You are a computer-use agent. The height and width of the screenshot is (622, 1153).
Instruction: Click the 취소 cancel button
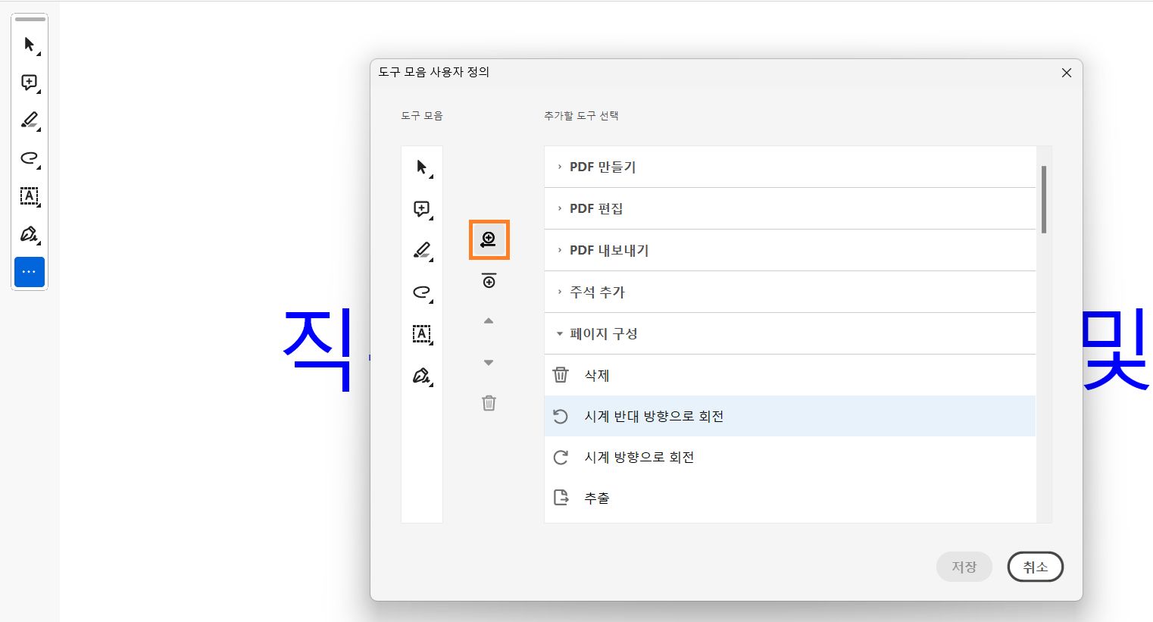coord(1035,567)
